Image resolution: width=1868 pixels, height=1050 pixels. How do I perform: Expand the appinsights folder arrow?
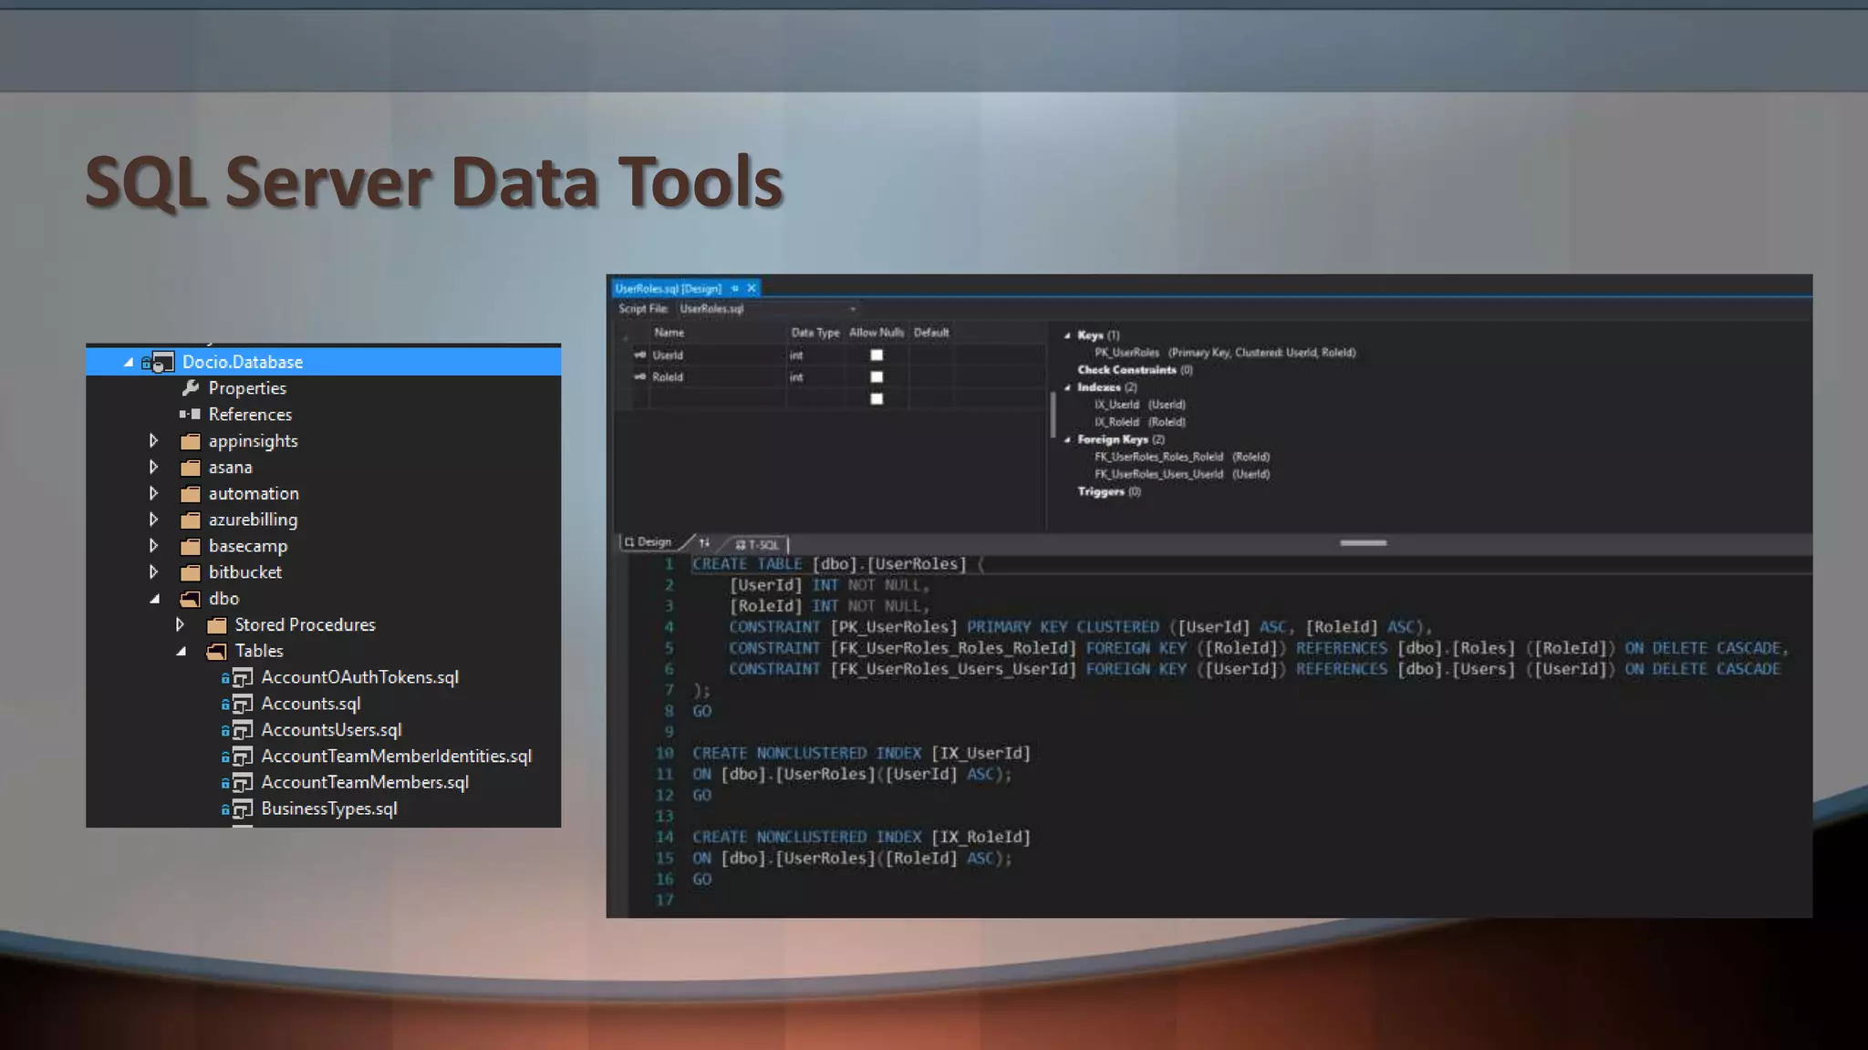point(153,441)
